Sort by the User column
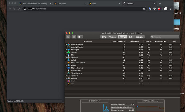This screenshot has height=112, width=185. [174, 41]
